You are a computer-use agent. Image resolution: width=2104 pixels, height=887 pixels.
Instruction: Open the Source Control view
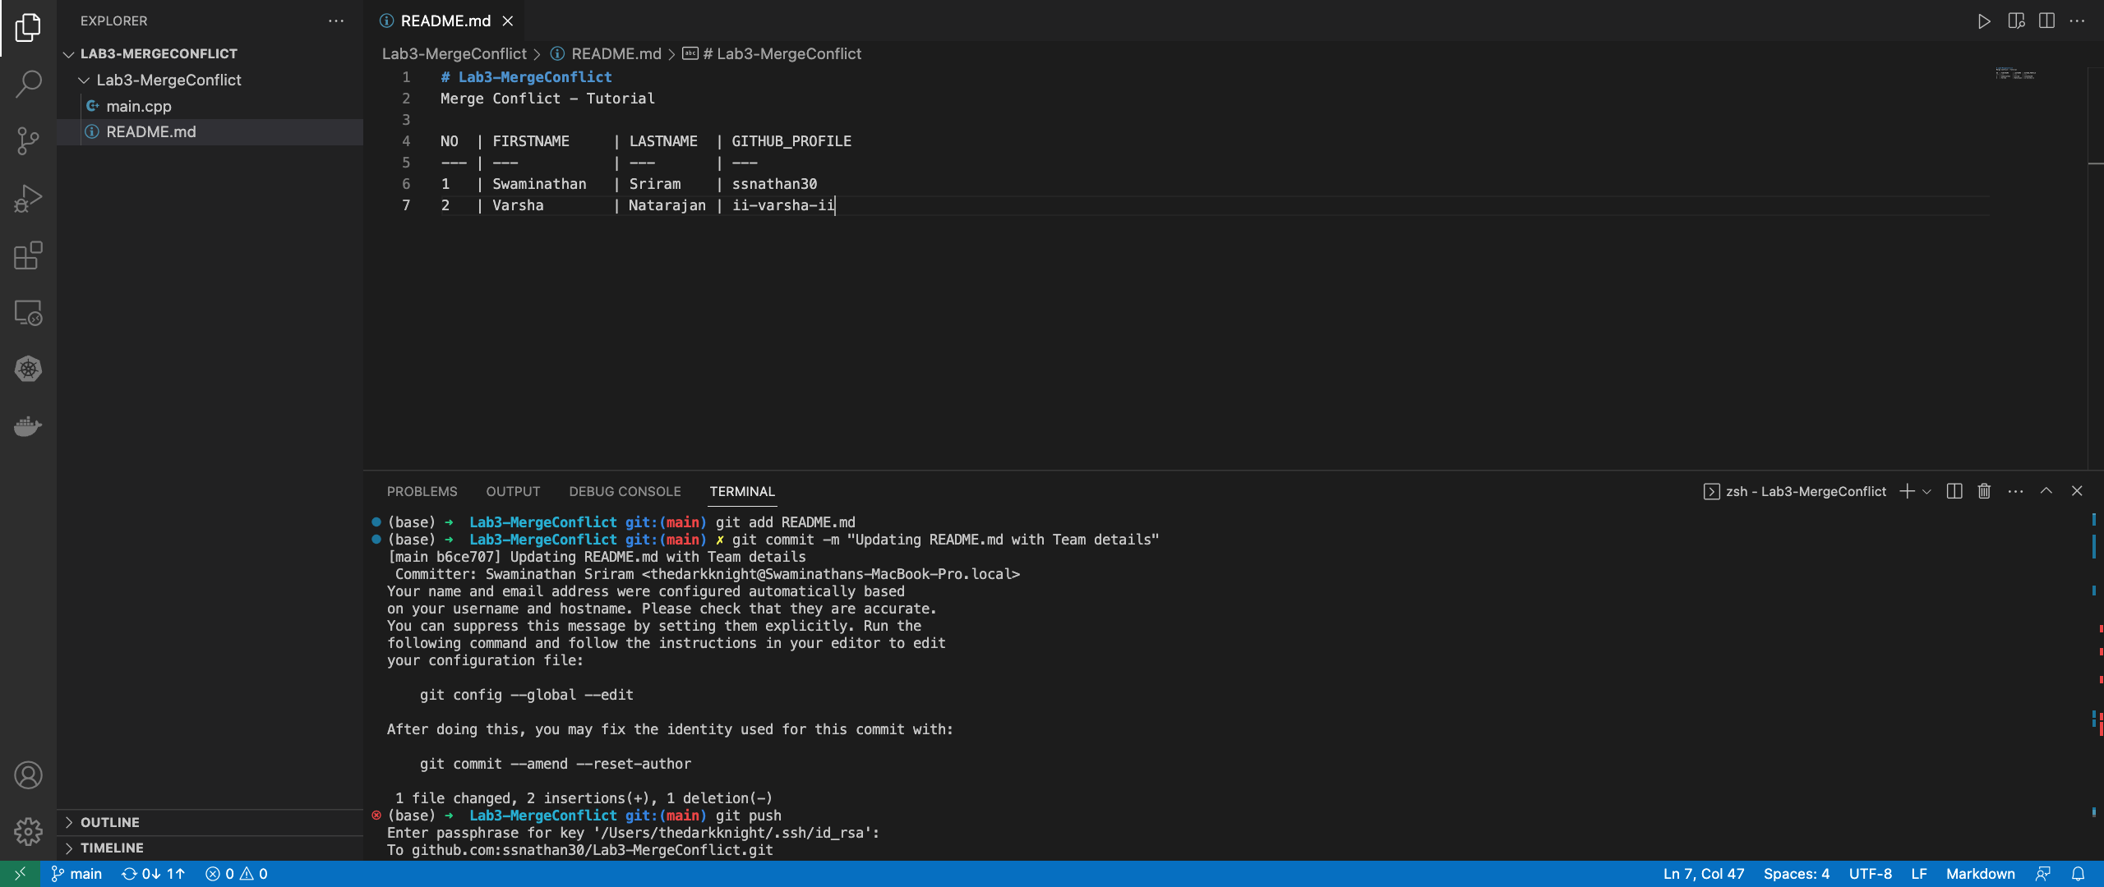pos(28,141)
